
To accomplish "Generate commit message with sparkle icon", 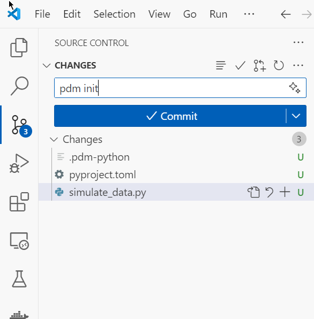I will 295,88.
